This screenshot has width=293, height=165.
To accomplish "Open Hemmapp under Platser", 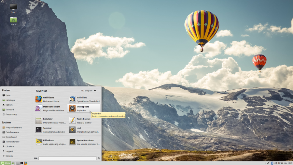I will (10, 100).
